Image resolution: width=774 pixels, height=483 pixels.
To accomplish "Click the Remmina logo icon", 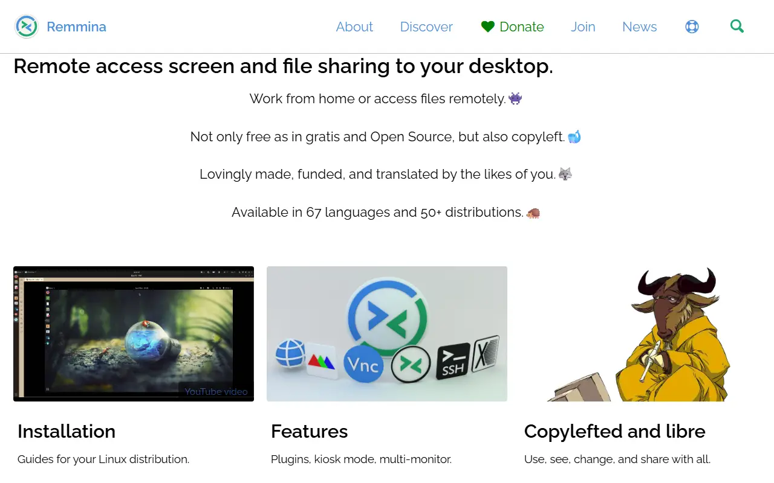I will [x=27, y=27].
